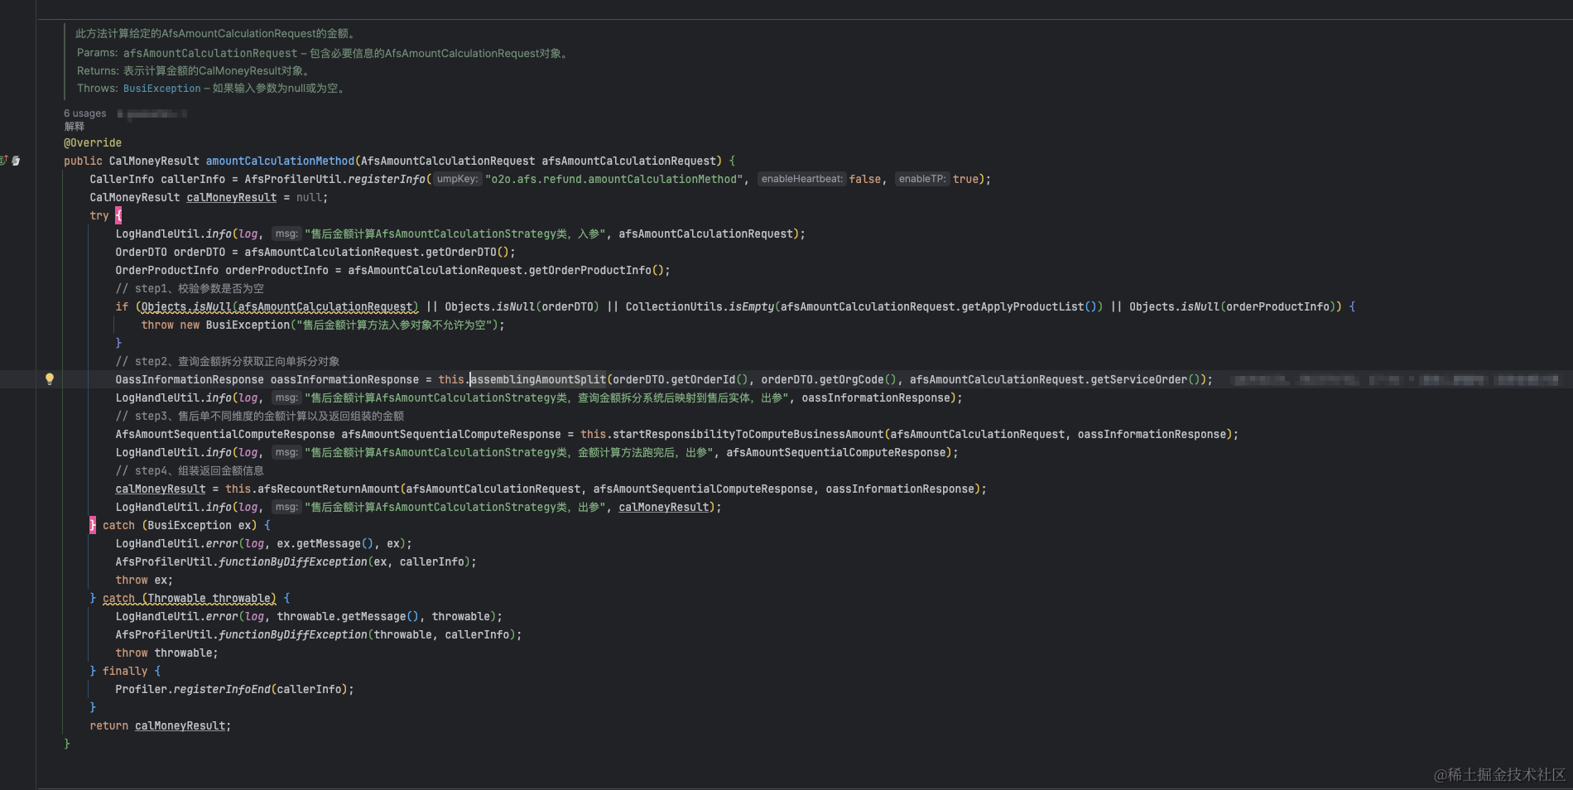Click the 解释 explain hint above @Override
This screenshot has height=790, width=1573.
tap(75, 127)
